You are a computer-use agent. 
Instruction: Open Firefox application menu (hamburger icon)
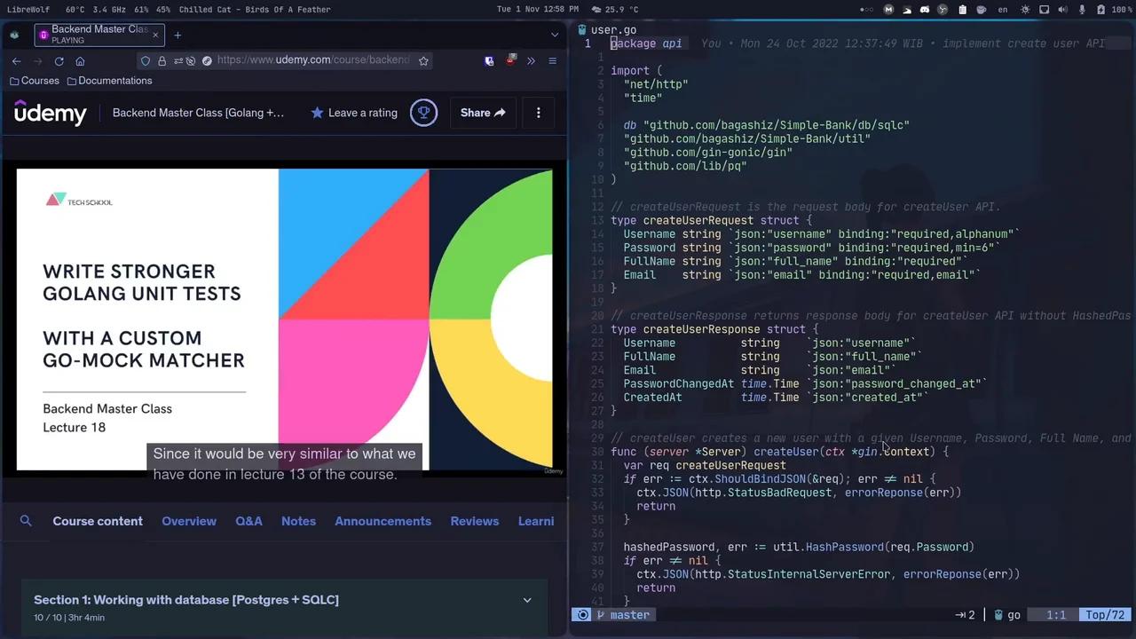[x=552, y=60]
